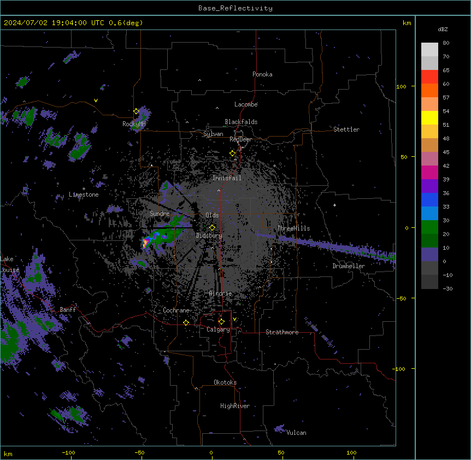The image size is (471, 460).
Task: Click the yellow V marker northwest of RockyMH
Action: pos(96,101)
